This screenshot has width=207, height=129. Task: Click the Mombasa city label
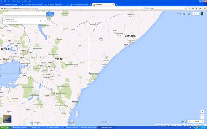coord(76,102)
